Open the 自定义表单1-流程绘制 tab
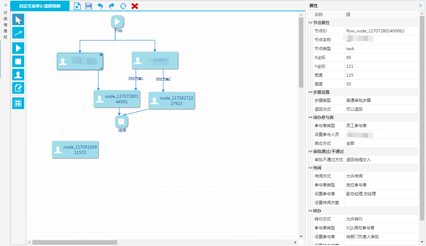The width and height of the screenshot is (426, 246). tap(40, 6)
